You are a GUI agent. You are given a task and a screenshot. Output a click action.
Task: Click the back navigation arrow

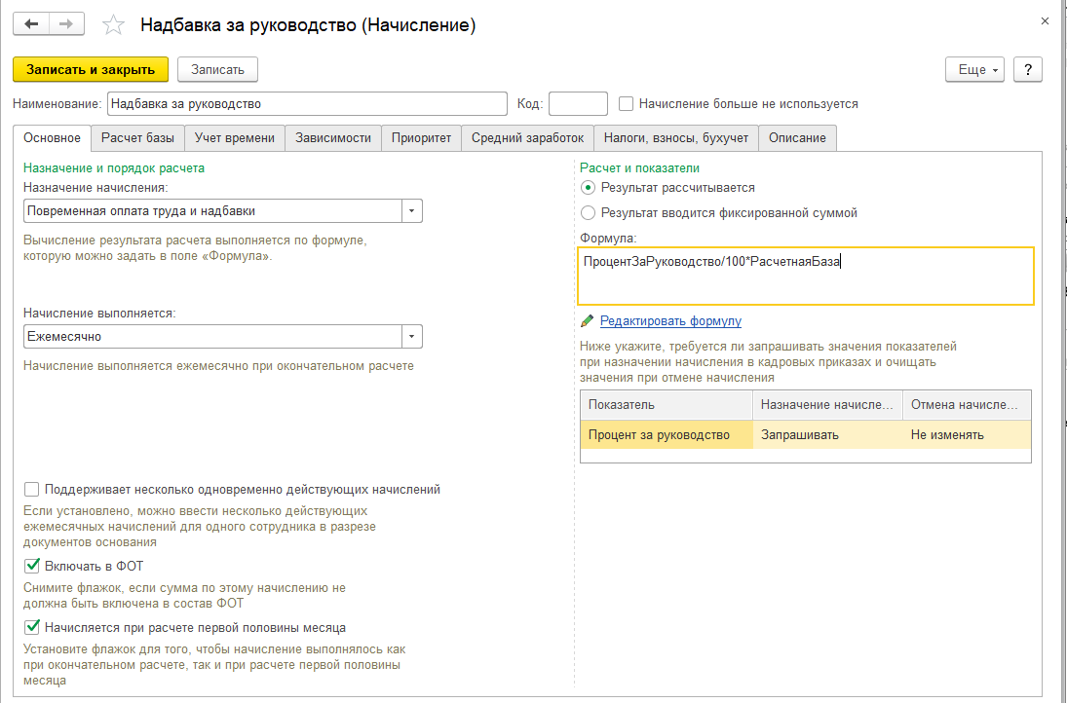(31, 23)
